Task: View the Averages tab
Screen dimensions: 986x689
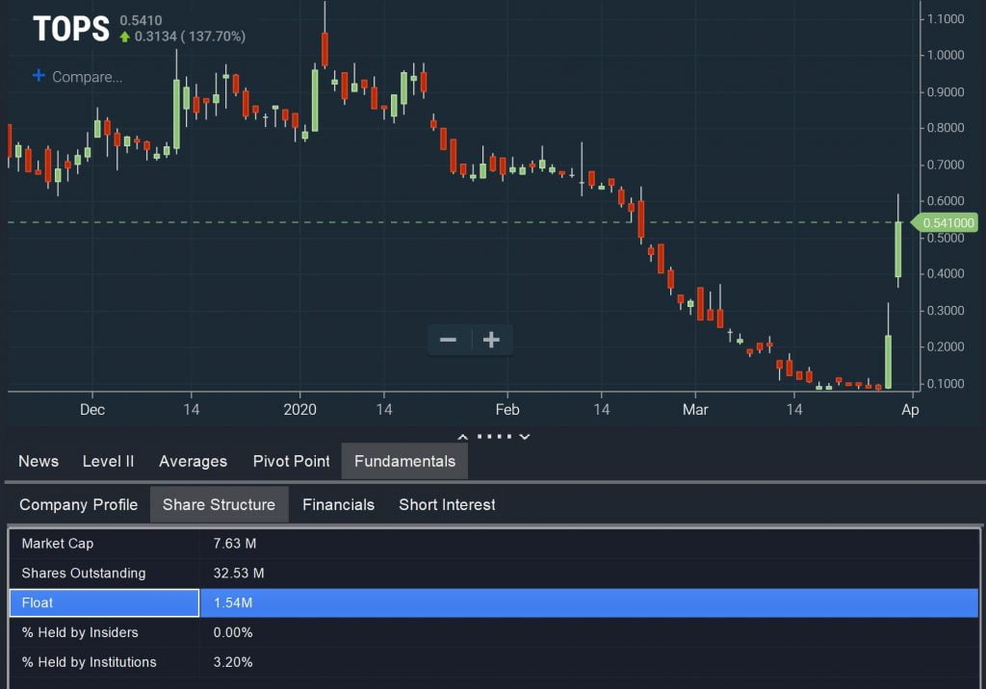Action: (193, 461)
